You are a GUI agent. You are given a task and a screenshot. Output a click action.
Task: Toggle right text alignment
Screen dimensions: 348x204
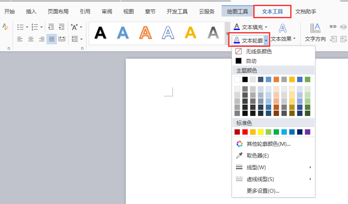pos(41,39)
